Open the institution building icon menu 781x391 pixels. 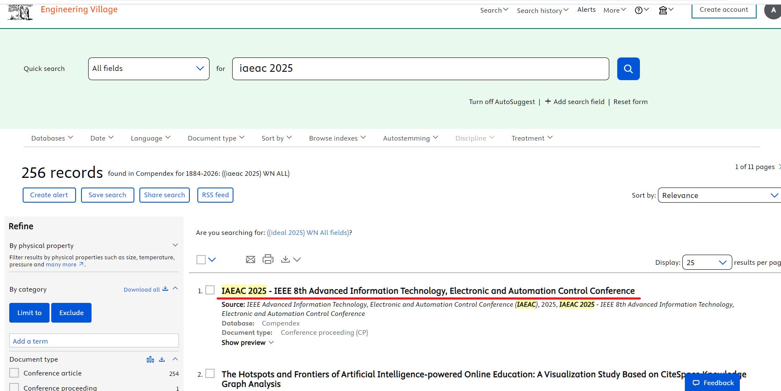point(666,10)
